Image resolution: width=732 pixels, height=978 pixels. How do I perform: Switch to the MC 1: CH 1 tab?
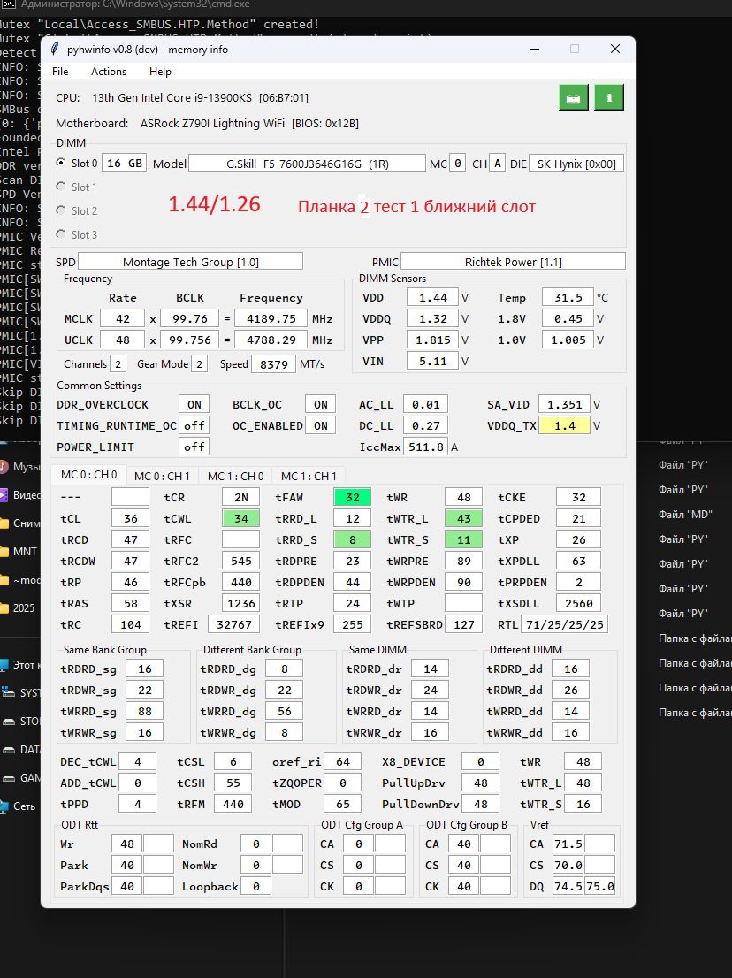(309, 476)
